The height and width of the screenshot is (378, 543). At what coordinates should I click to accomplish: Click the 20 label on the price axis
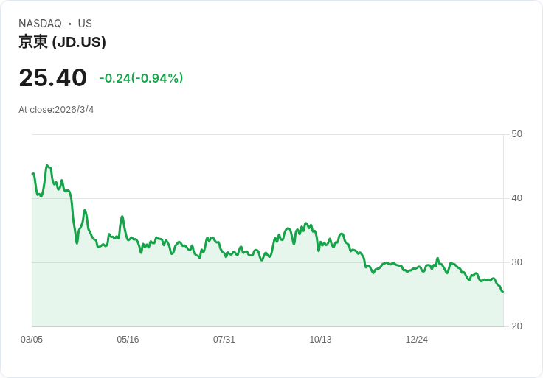(x=516, y=326)
